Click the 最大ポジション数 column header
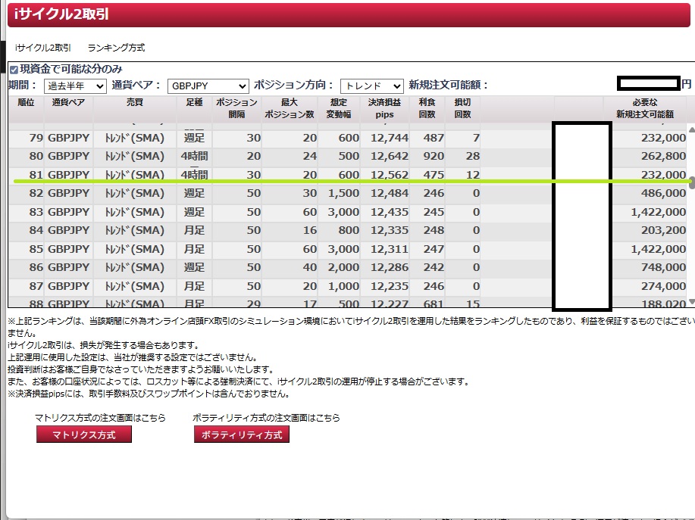 tap(290, 108)
